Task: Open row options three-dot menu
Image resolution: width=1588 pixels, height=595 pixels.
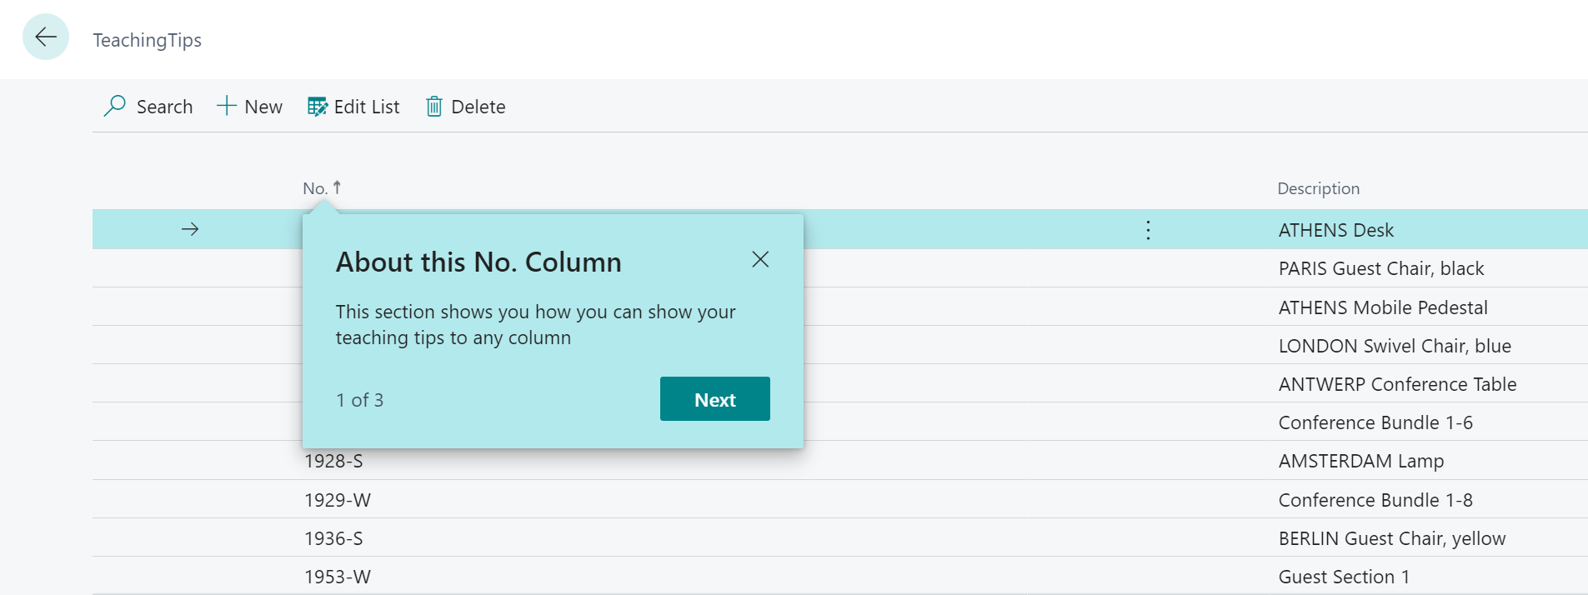Action: point(1148,230)
